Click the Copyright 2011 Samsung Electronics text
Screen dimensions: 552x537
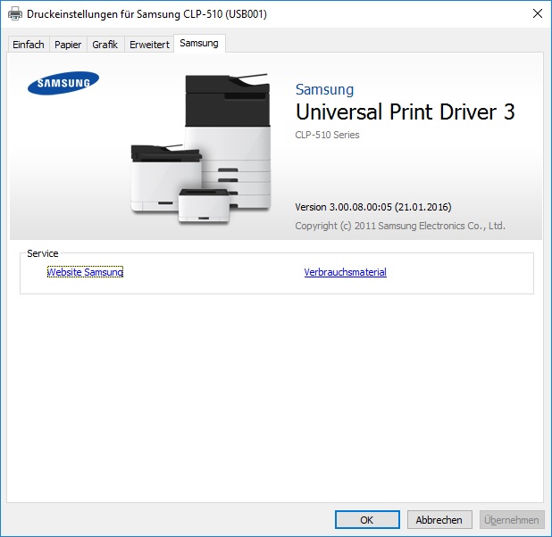pyautogui.click(x=400, y=226)
